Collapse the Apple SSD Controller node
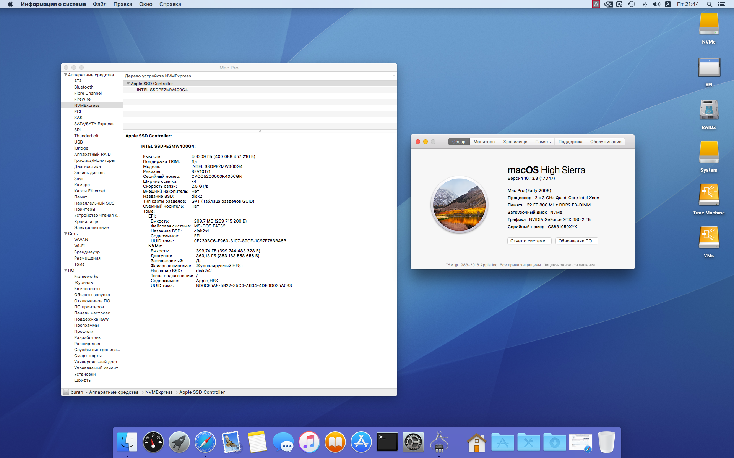This screenshot has width=734, height=458. pos(128,84)
